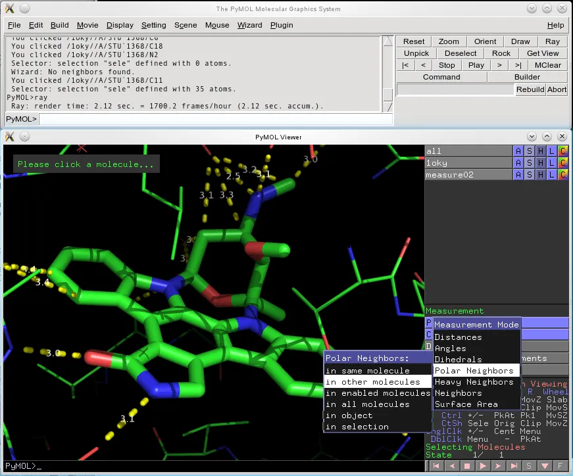This screenshot has width=573, height=476.
Task: Skip to the first movie frame
Action: tap(436, 465)
